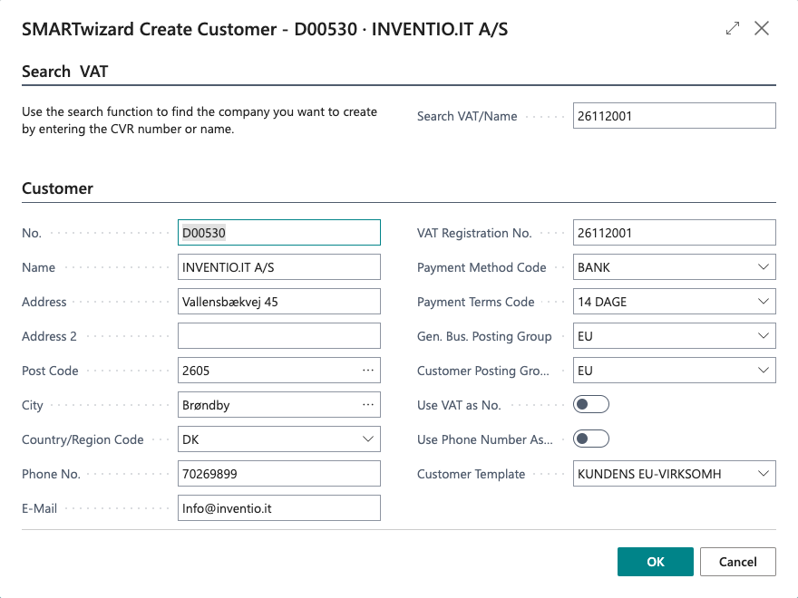Viewport: 798px width, 598px height.
Task: Open Payment Terms Code dropdown
Action: tap(763, 302)
